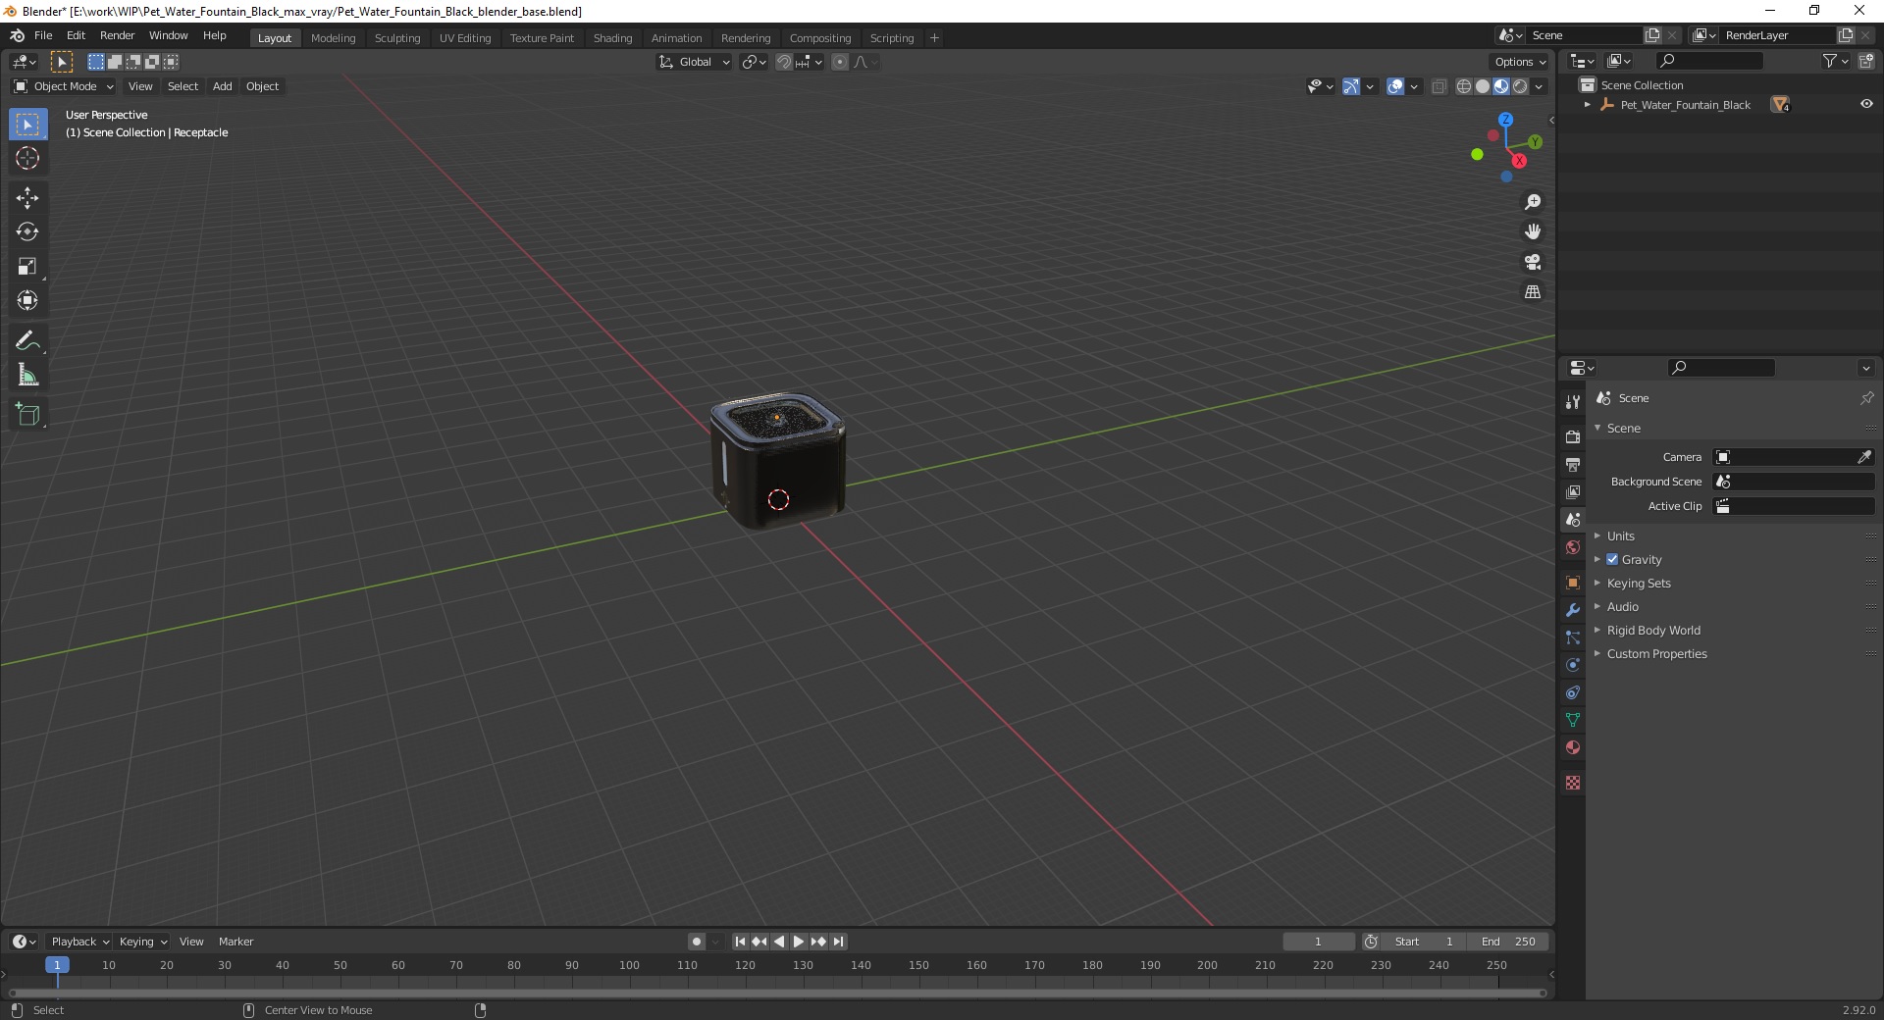Open the Add menu in viewport
Viewport: 1884px width, 1020px height.
[223, 86]
